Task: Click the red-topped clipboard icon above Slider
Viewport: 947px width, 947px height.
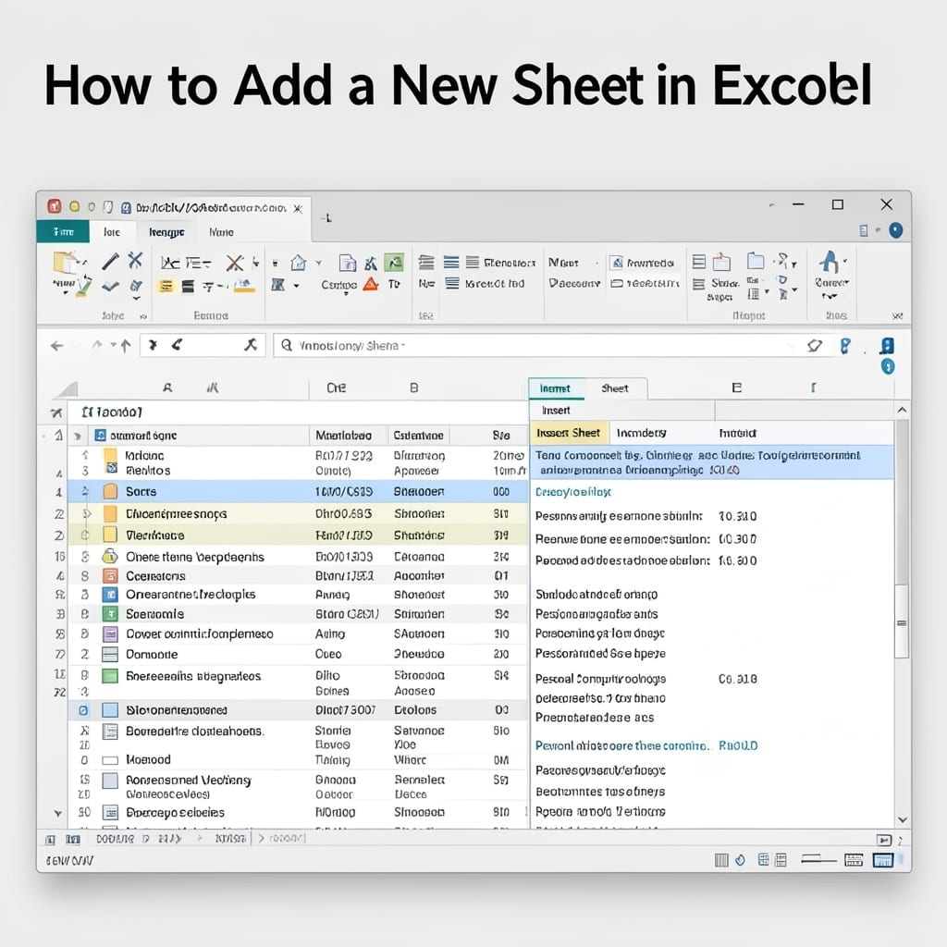Action: click(721, 262)
